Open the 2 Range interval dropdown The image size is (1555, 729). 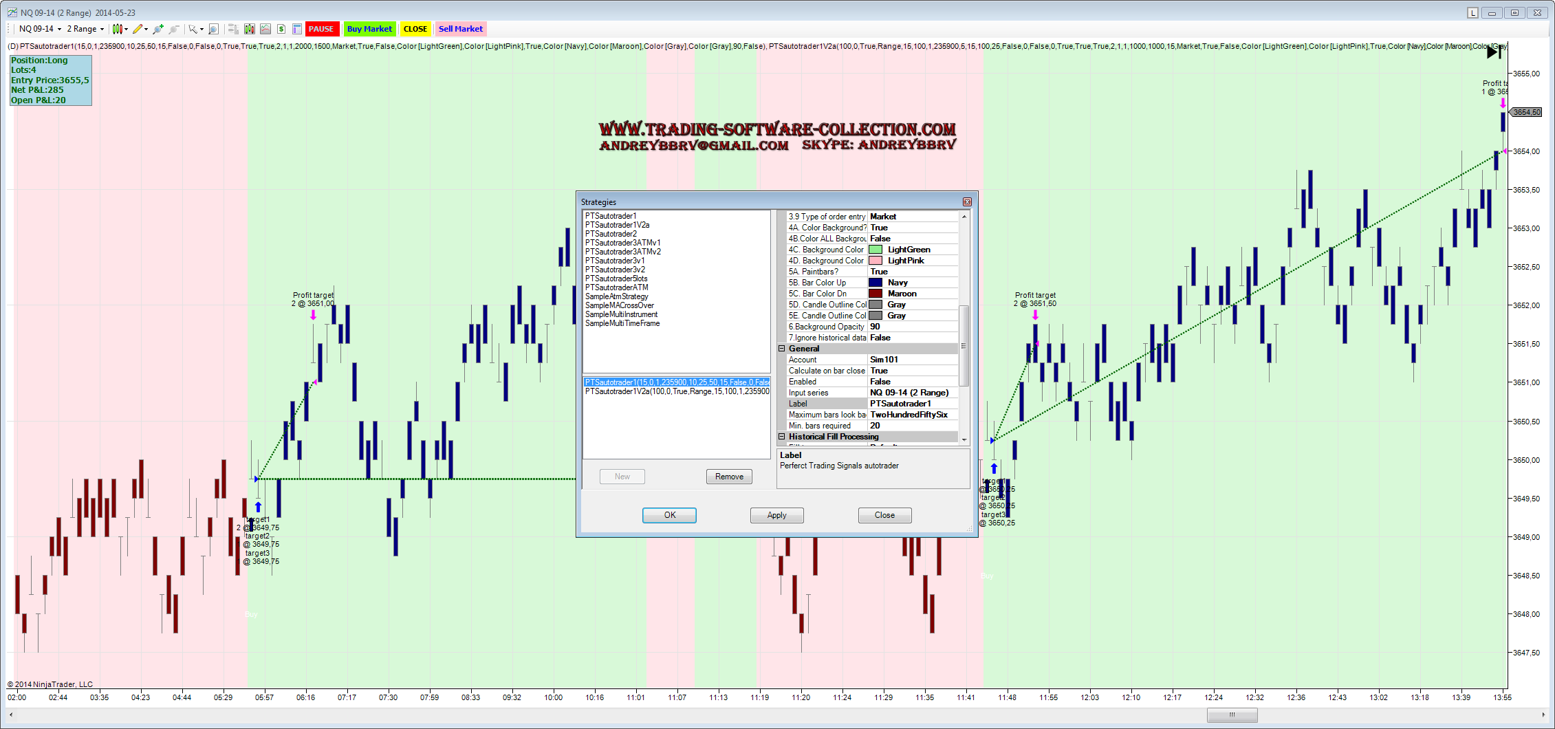pyautogui.click(x=85, y=29)
